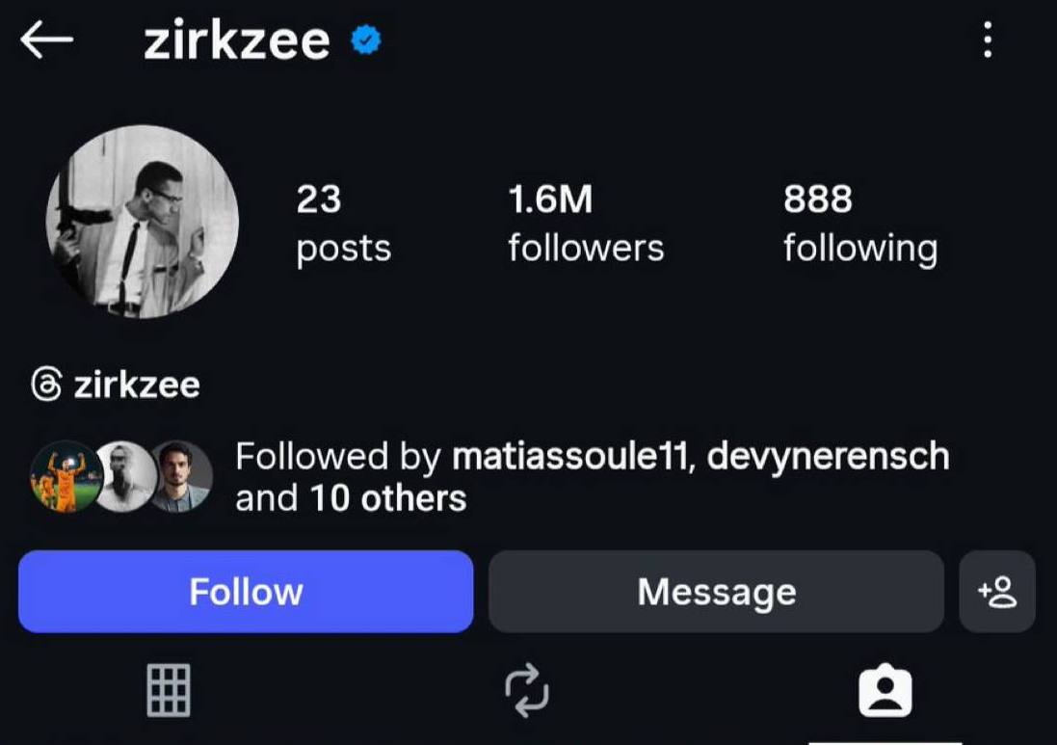The image size is (1057, 745).
Task: Tap the third mutual follower avatar
Action: (182, 476)
